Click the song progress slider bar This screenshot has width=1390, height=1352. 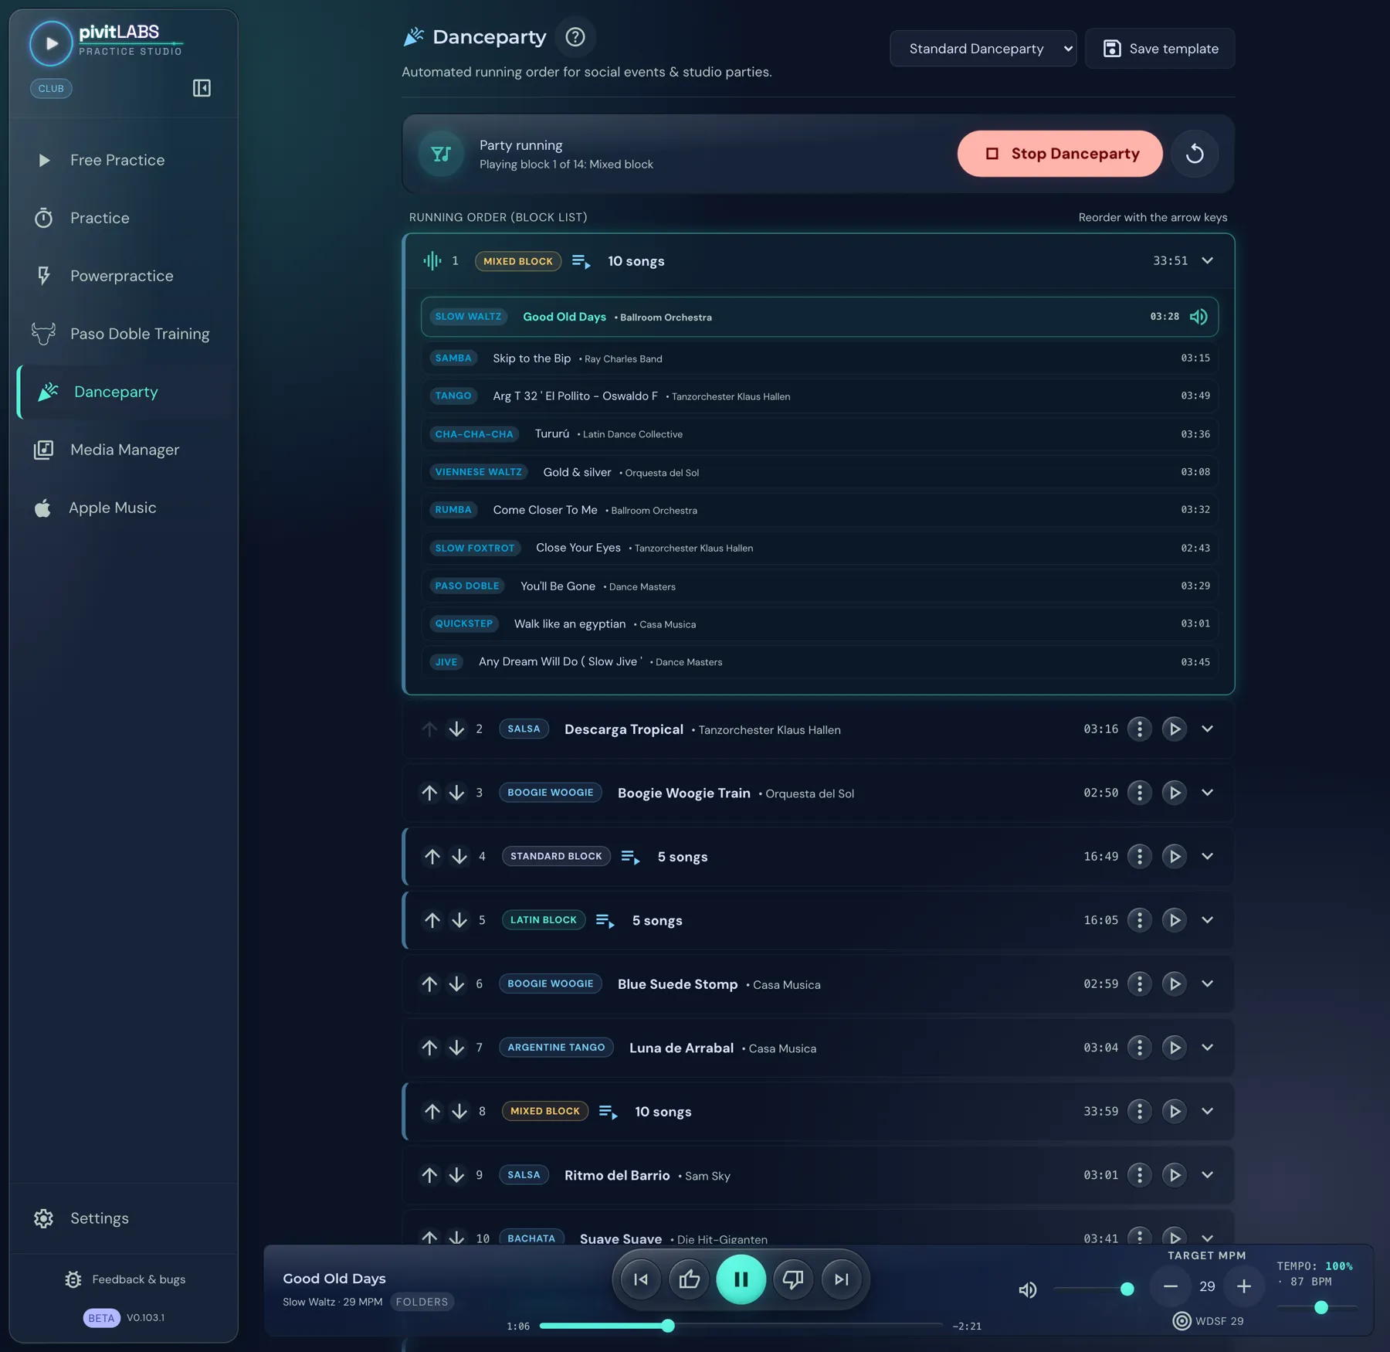click(741, 1326)
